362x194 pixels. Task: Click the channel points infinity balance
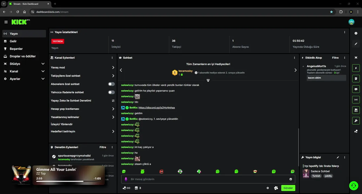point(126,188)
